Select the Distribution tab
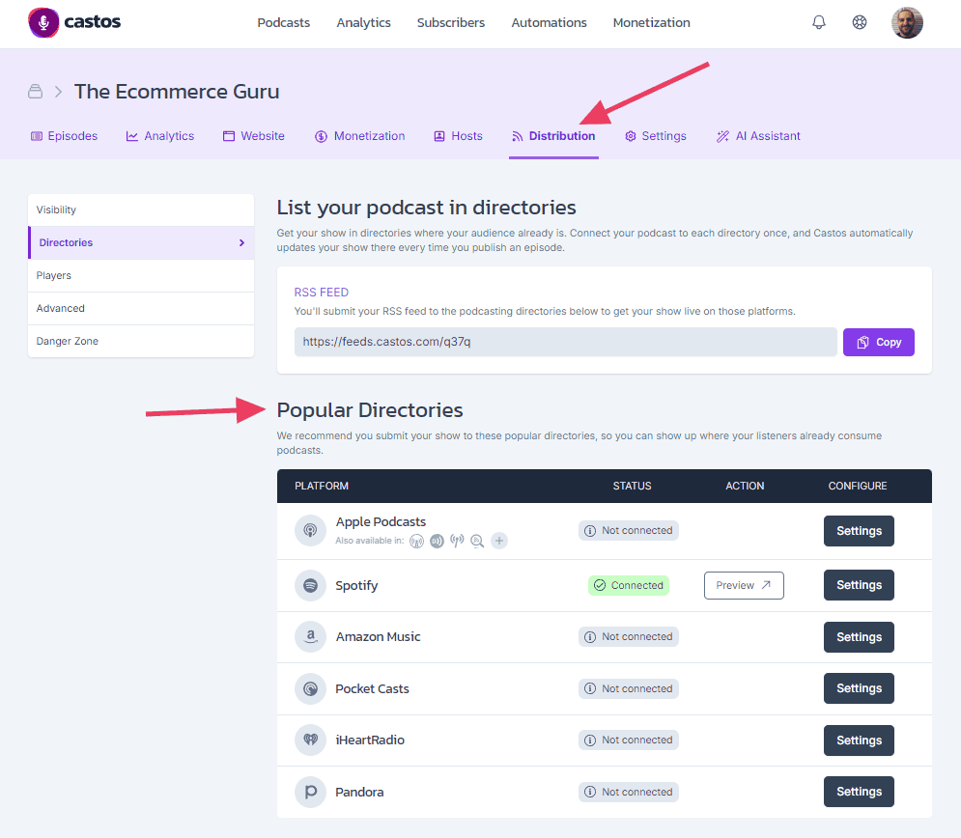This screenshot has height=838, width=961. [553, 136]
